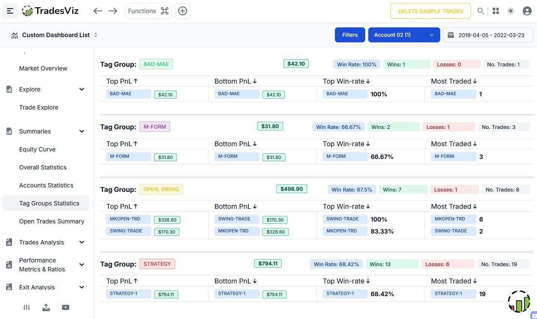Click the OPEN, SWING tag group badge
Image resolution: width=537 pixels, height=319 pixels.
161,189
